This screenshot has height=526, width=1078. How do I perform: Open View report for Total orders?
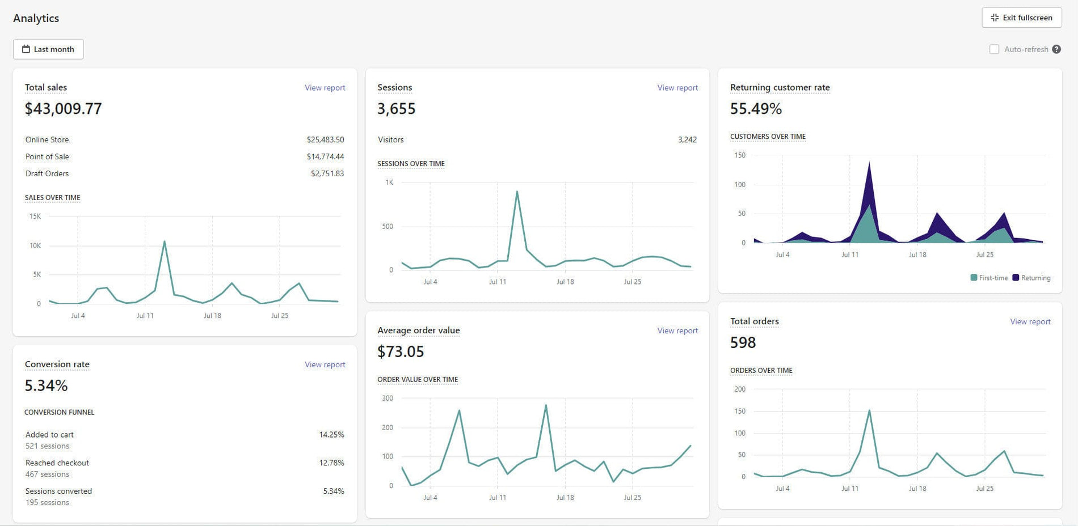[1030, 321]
